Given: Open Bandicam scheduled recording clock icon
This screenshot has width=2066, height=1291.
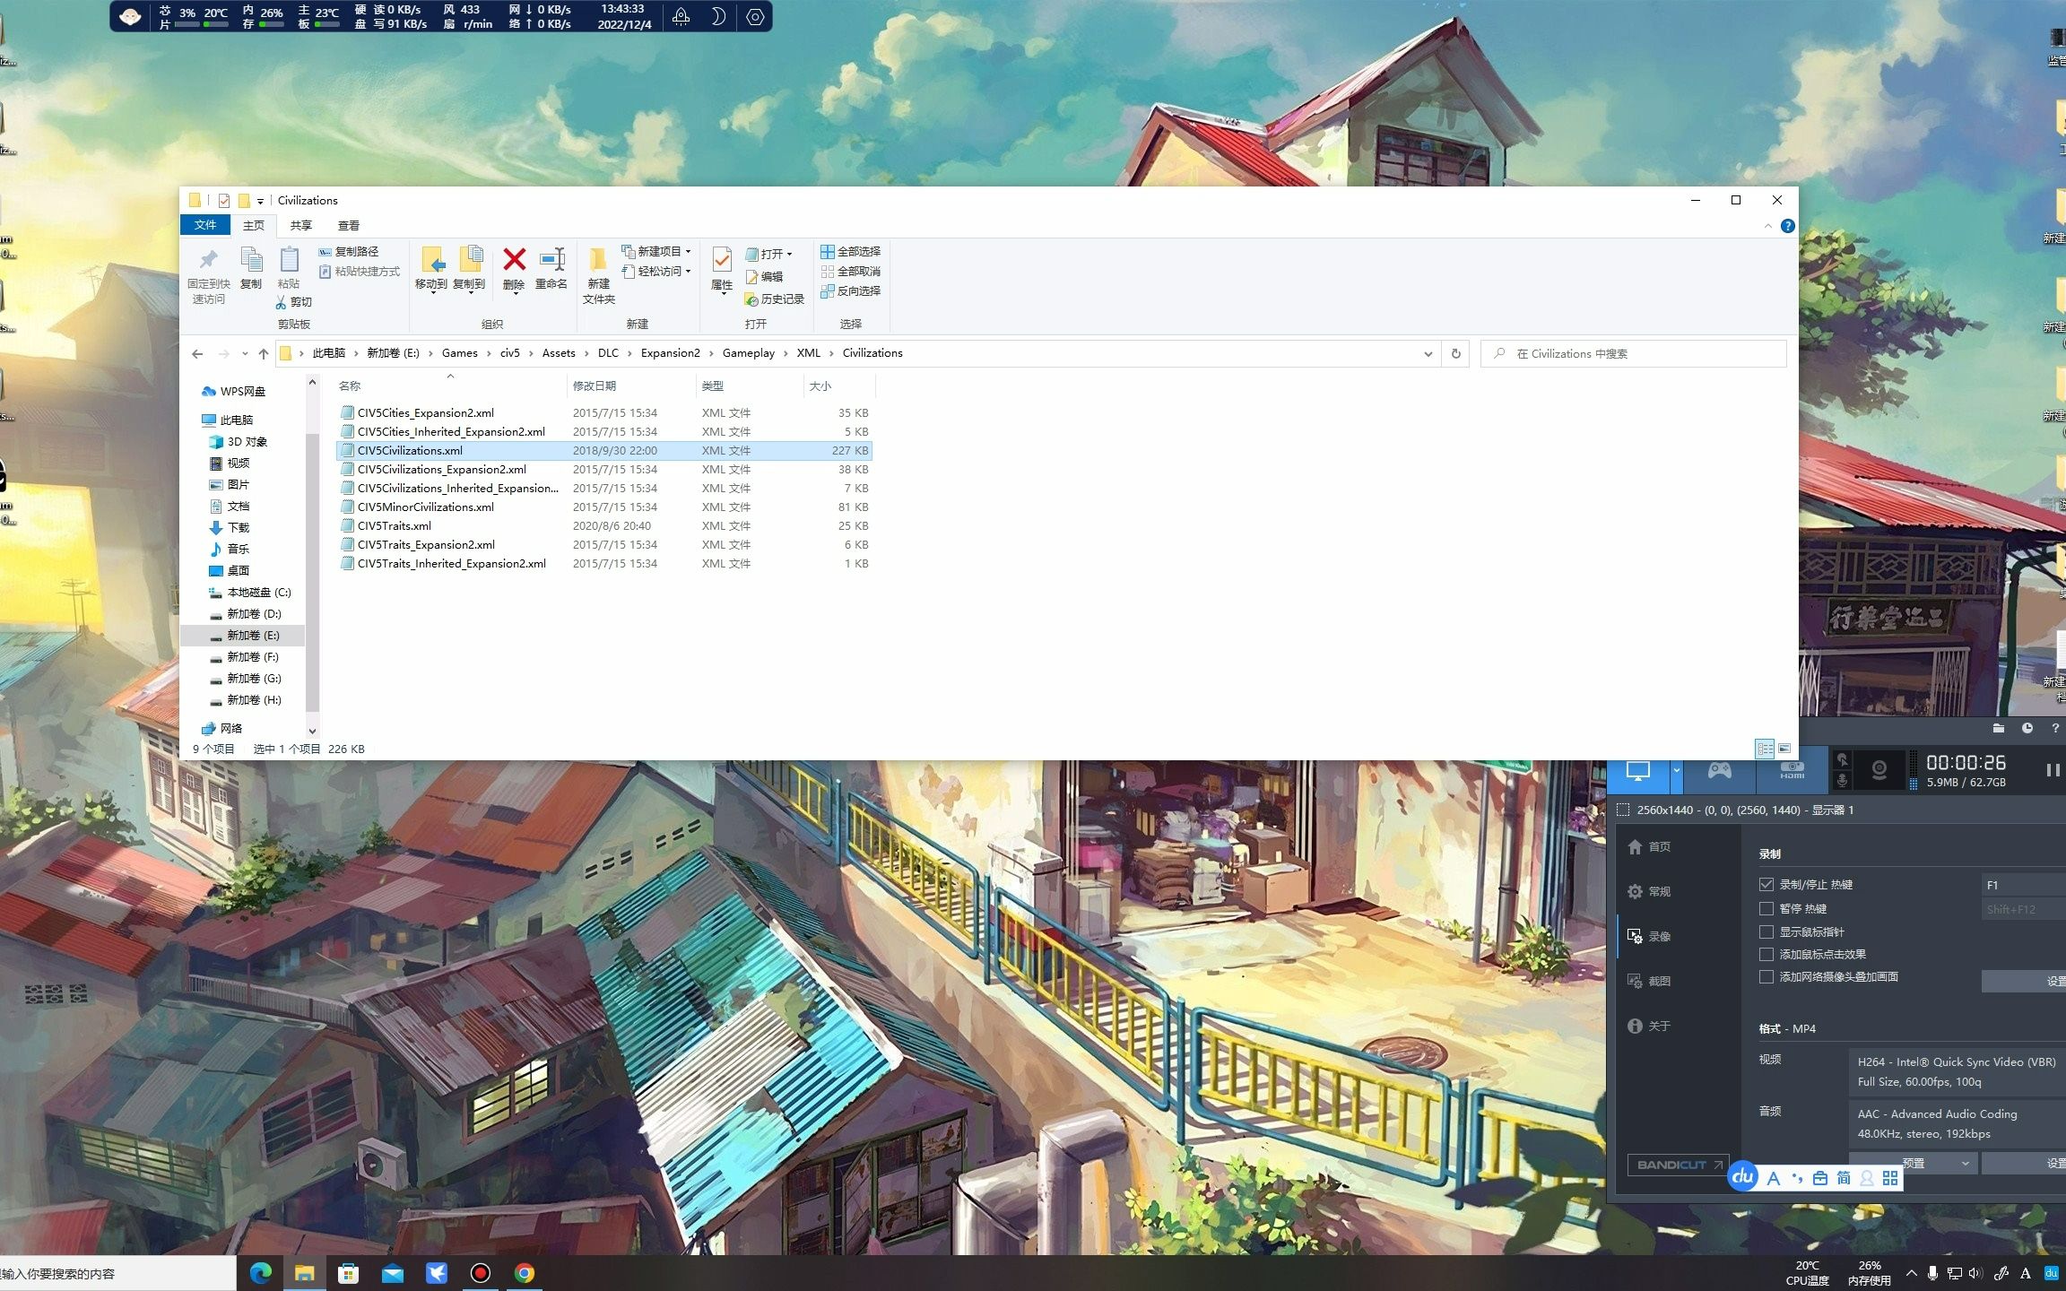Looking at the screenshot, I should (x=2027, y=728).
